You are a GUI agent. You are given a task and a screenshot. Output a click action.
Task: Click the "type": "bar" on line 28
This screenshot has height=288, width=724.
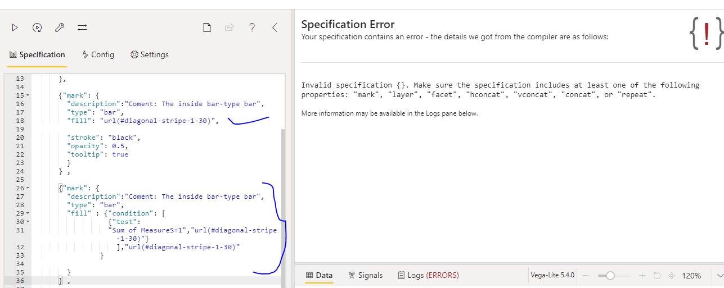tap(95, 205)
